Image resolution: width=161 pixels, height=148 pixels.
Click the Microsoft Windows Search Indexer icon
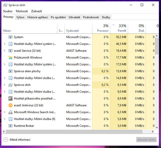pos(10,112)
